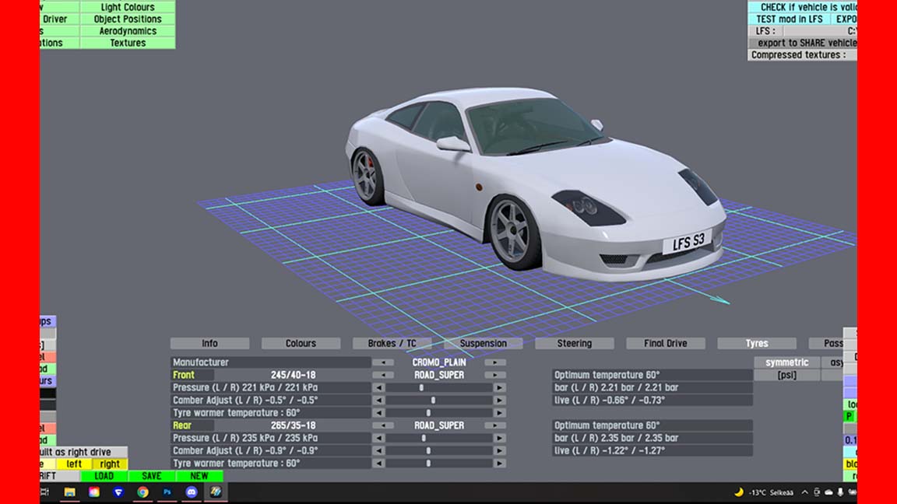Decrease Rear Pressure 235 kPa with left arrow
Viewport: 897px width, 504px height.
pyautogui.click(x=378, y=438)
